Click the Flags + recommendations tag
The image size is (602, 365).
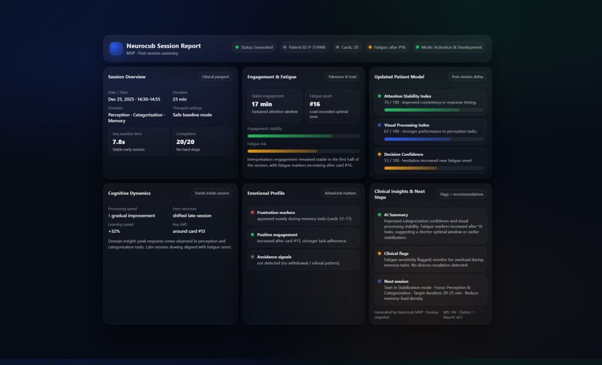click(461, 194)
